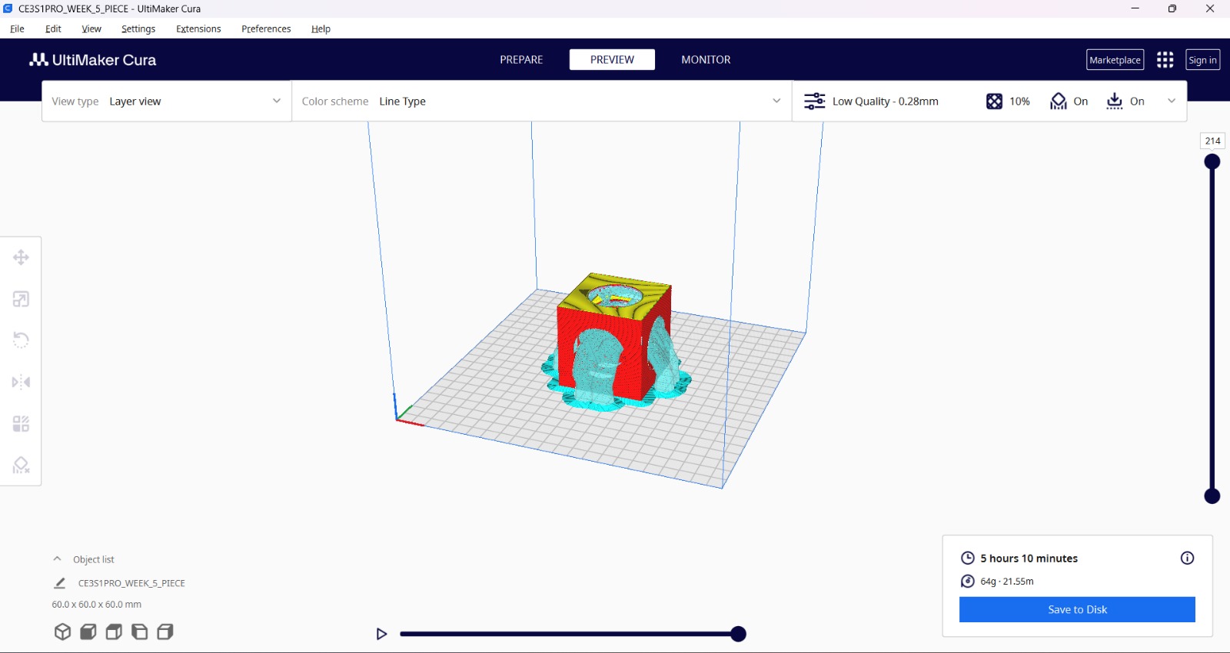Select the Scale tool
The image size is (1230, 653).
tap(21, 299)
